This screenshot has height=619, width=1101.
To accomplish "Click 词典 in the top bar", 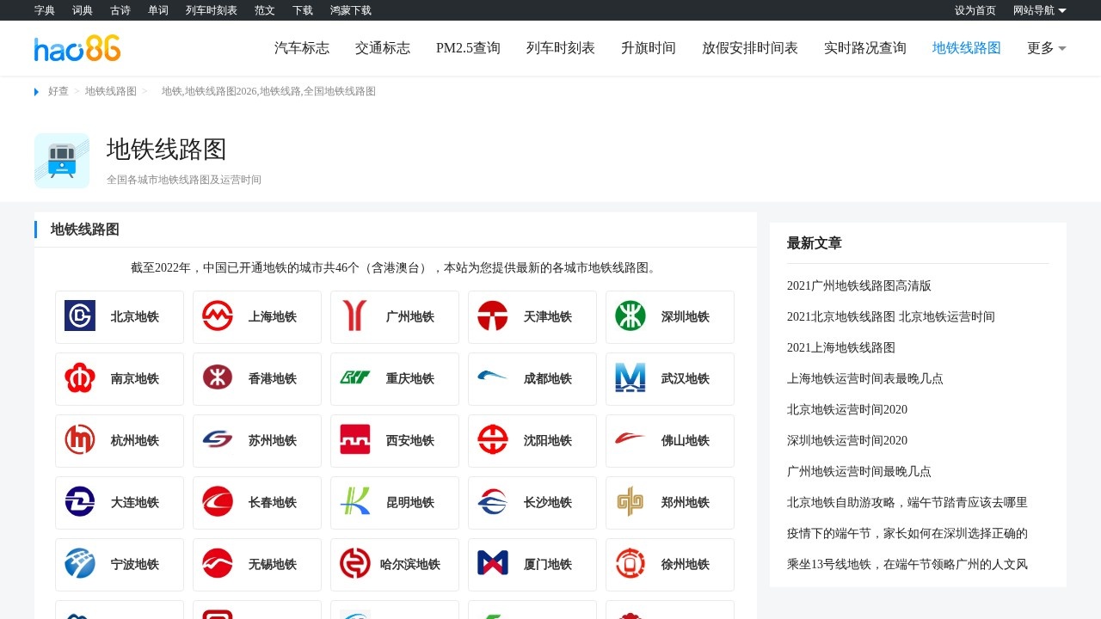I will click(83, 10).
